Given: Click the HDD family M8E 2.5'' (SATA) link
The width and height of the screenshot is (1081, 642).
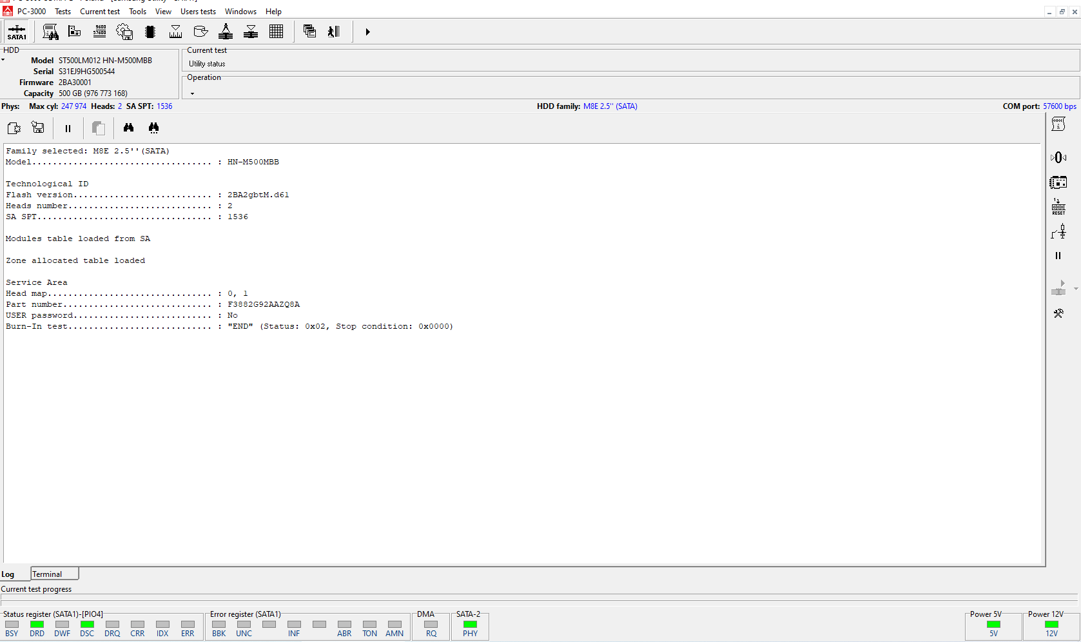Looking at the screenshot, I should [x=610, y=106].
